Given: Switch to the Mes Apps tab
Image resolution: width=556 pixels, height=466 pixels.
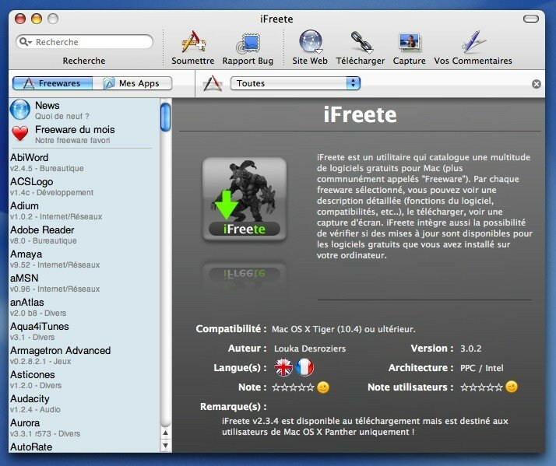Looking at the screenshot, I should pyautogui.click(x=132, y=83).
